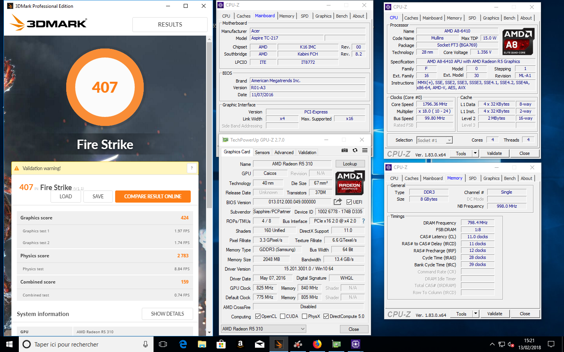Image resolution: width=564 pixels, height=352 pixels.
Task: Click Validate in the CPU-Z processor window
Action: (494, 153)
